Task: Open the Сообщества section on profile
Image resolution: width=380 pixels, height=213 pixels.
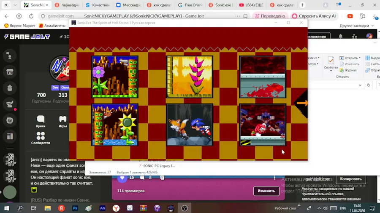Action: coord(41,138)
